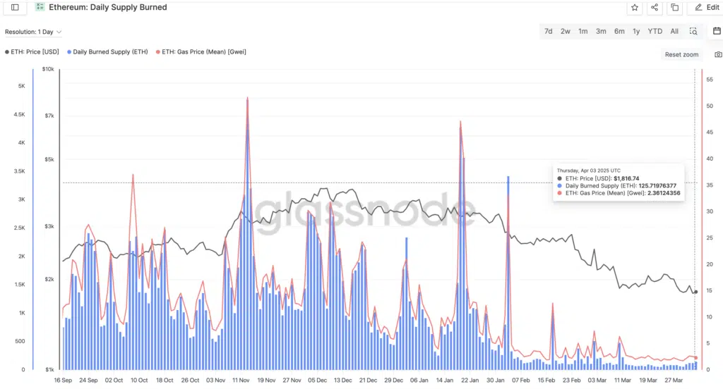Toggle the sidebar panel icon
Image resolution: width=723 pixels, height=389 pixels.
(15, 8)
